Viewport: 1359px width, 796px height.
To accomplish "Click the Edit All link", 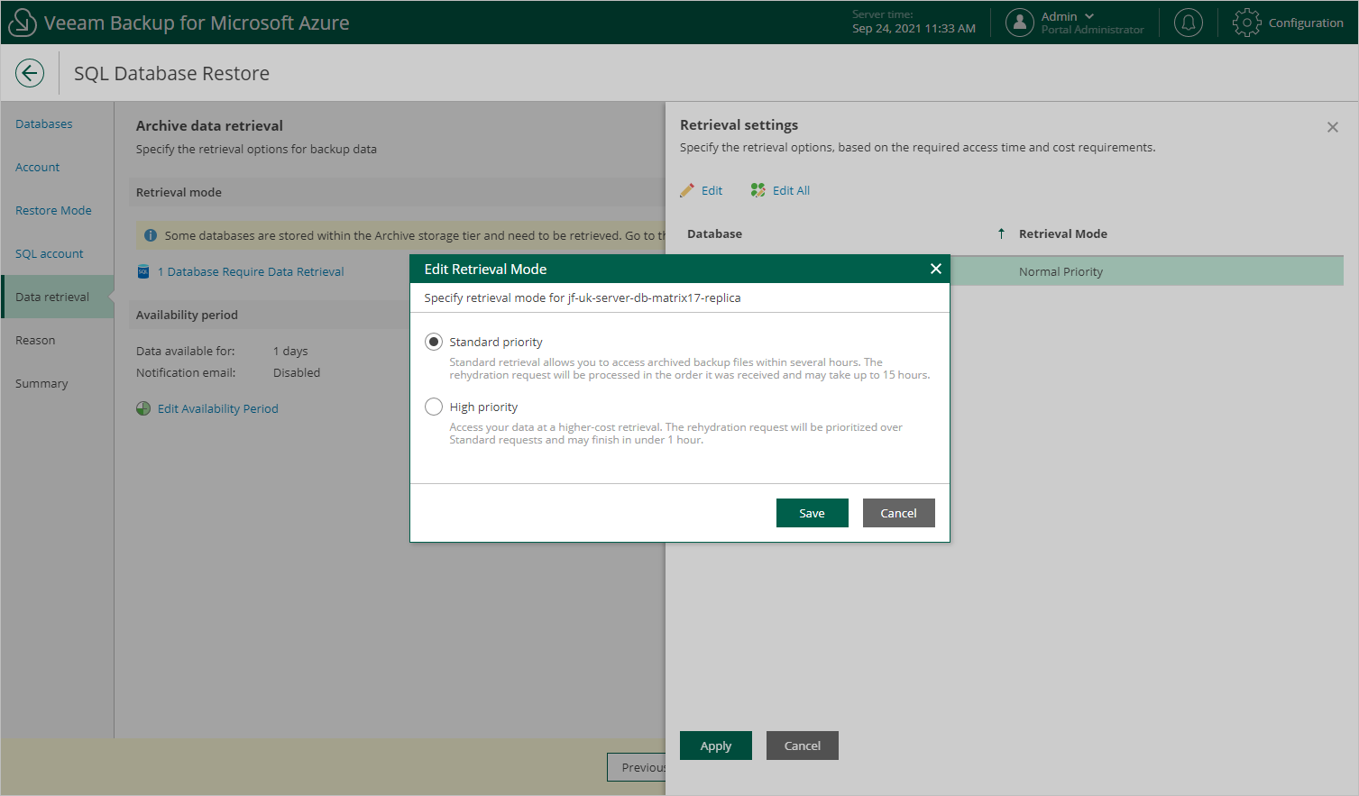I will point(791,190).
